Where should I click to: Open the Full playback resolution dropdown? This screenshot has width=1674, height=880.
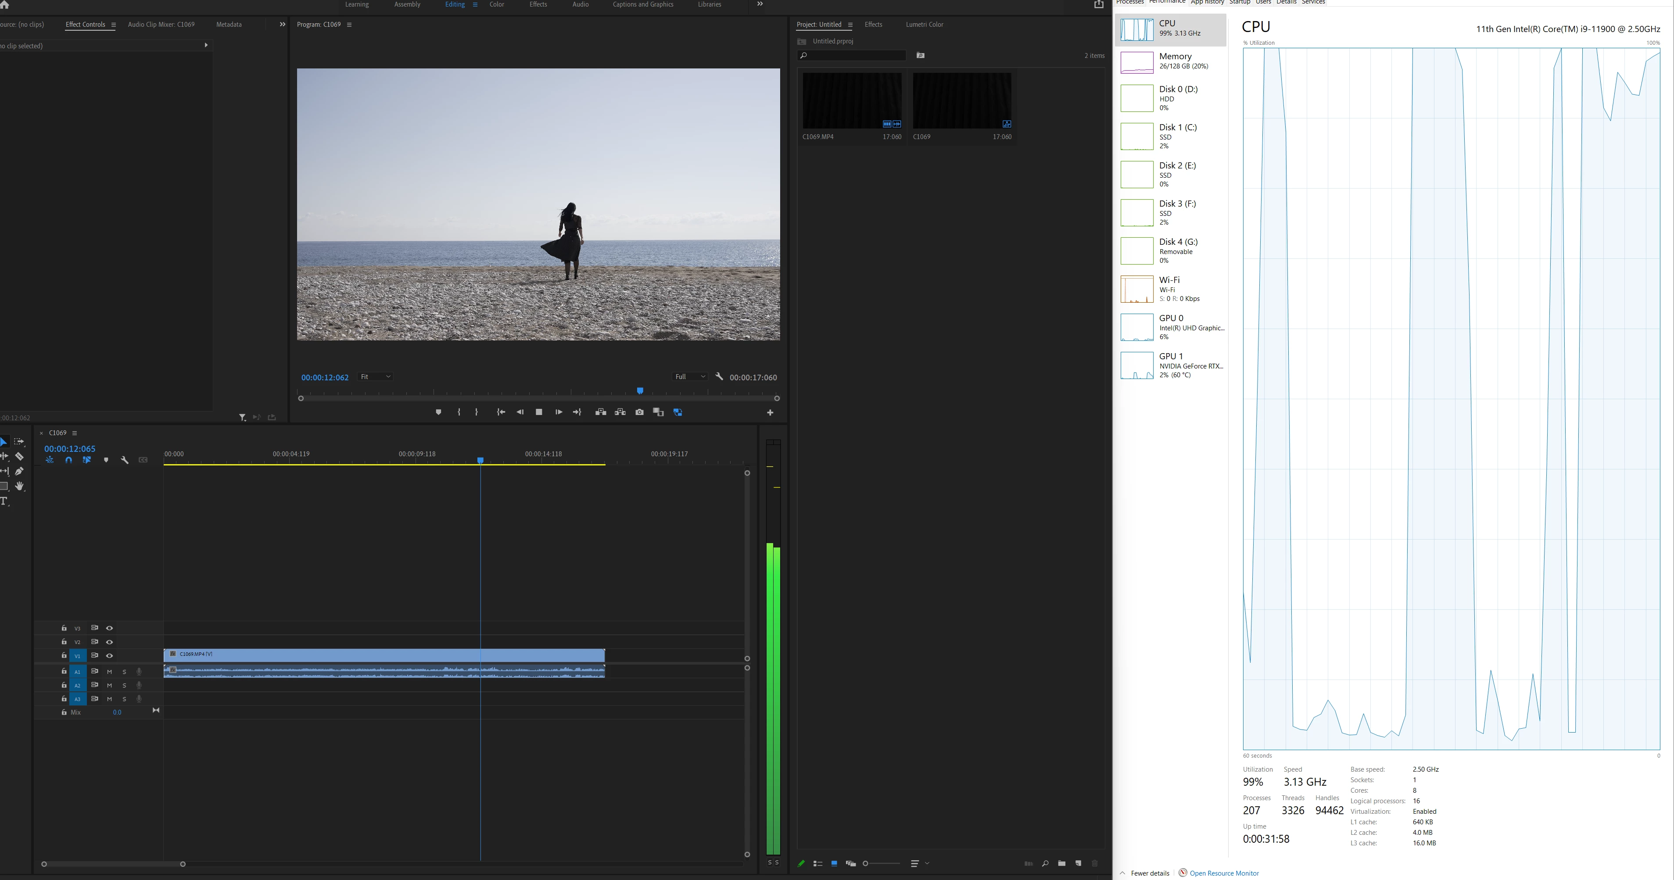[690, 377]
